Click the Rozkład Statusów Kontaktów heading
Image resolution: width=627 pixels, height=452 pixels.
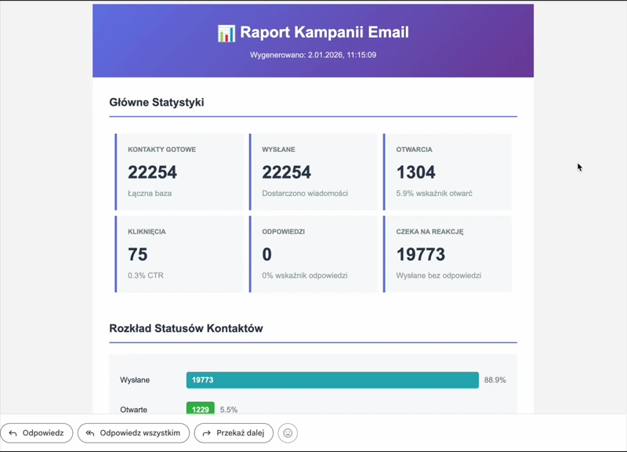point(186,328)
